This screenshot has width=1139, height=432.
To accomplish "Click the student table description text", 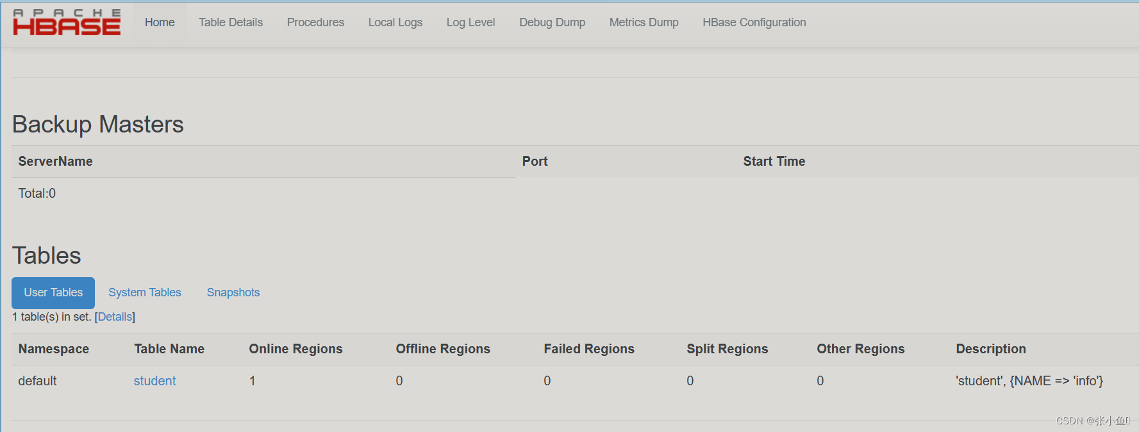I will [1029, 380].
